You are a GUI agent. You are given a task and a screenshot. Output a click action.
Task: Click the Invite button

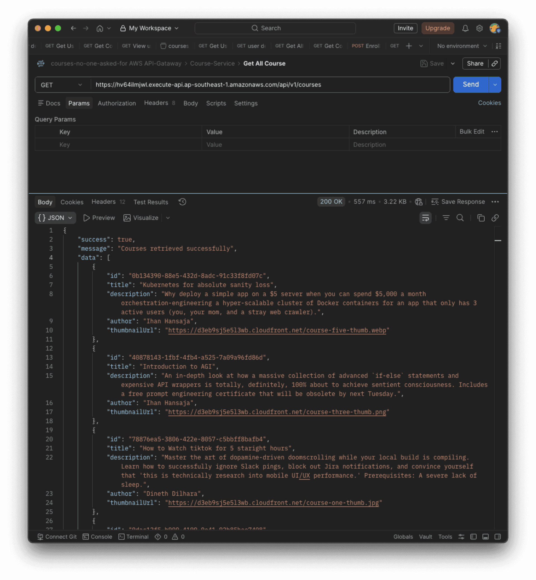point(405,28)
